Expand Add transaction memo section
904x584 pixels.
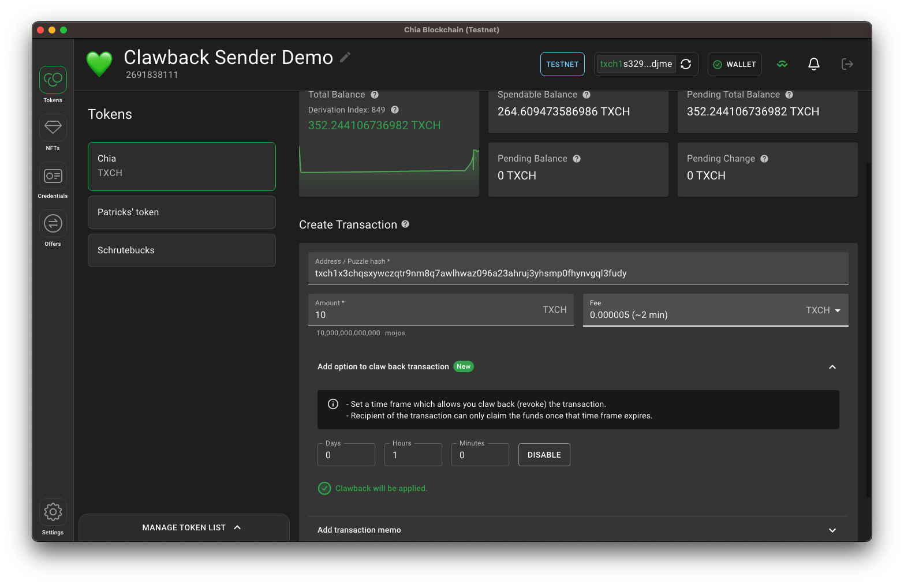coord(832,530)
